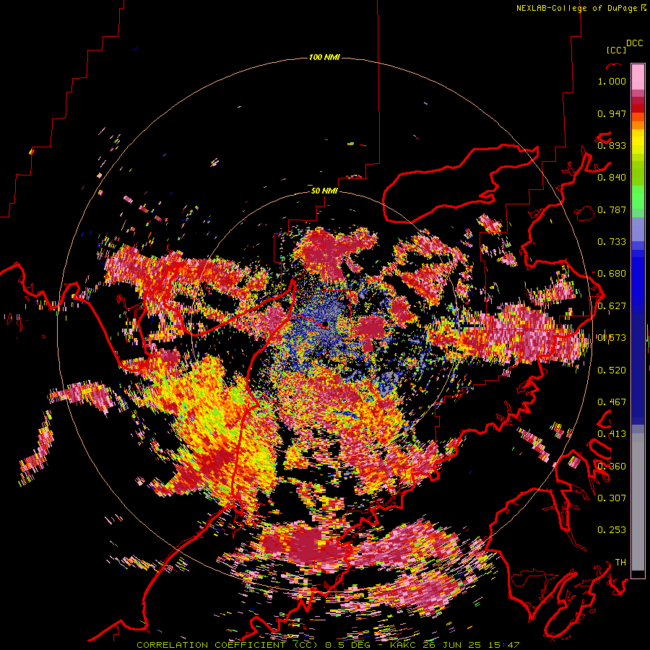The image size is (650, 650).
Task: Click the [CC] legend unit label
Action: tap(616, 50)
